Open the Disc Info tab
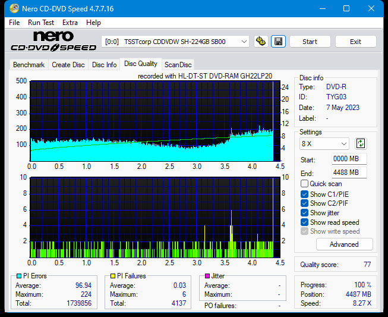The image size is (388, 317). (105, 65)
